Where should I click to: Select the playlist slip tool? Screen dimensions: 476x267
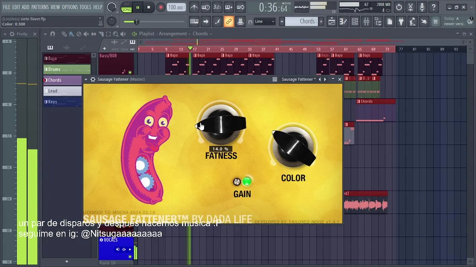[x=93, y=34]
